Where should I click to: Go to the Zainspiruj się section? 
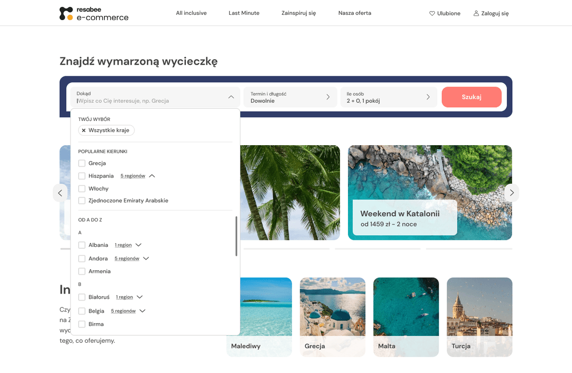pos(299,13)
